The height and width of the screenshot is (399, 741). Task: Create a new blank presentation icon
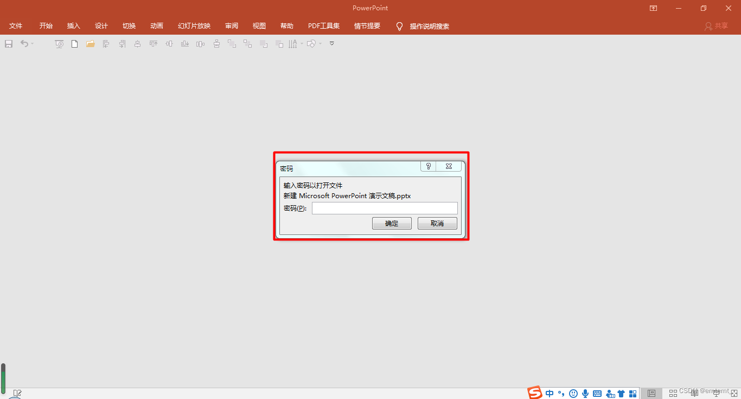pyautogui.click(x=74, y=44)
